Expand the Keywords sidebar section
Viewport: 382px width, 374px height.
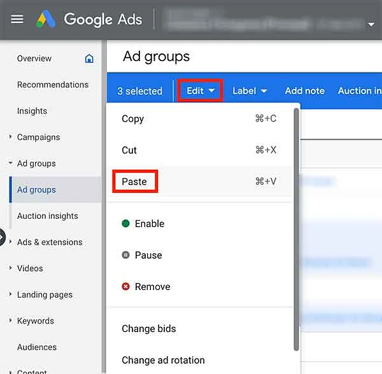10,321
